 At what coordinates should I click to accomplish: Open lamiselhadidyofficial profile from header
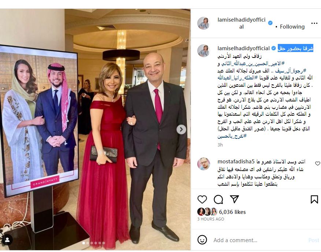tap(241, 23)
